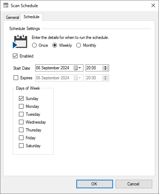Image resolution: width=159 pixels, height=194 pixels.
Task: Uncheck the Enabled checkbox
Action: pos(15,56)
